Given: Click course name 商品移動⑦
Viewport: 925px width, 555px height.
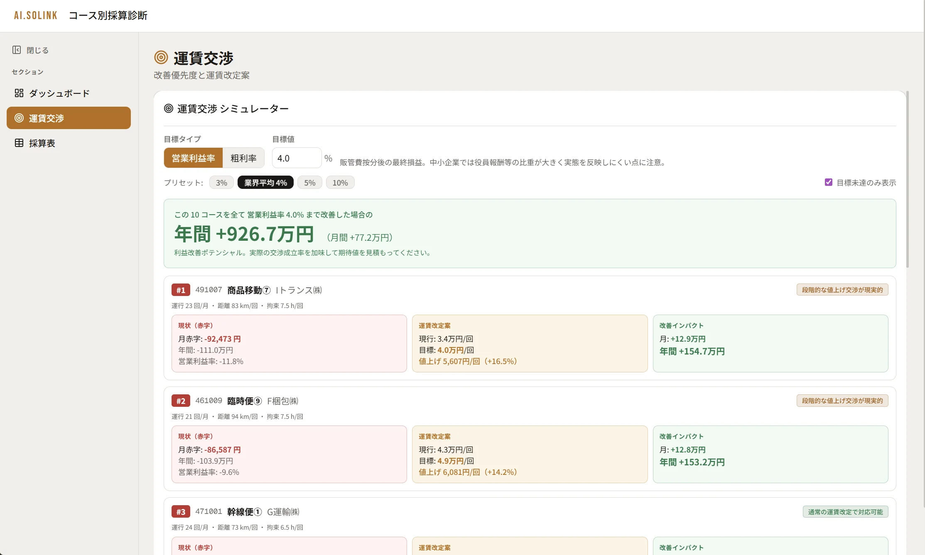Looking at the screenshot, I should tap(249, 290).
